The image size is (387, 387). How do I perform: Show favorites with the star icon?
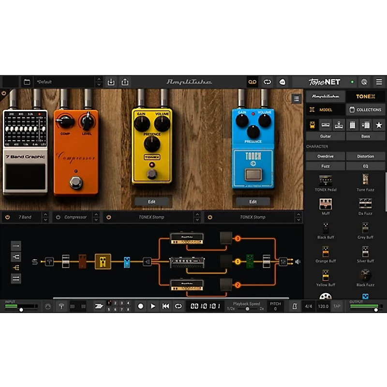tap(379, 125)
